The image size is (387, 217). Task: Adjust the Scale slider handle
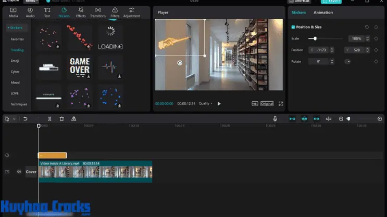(x=315, y=38)
